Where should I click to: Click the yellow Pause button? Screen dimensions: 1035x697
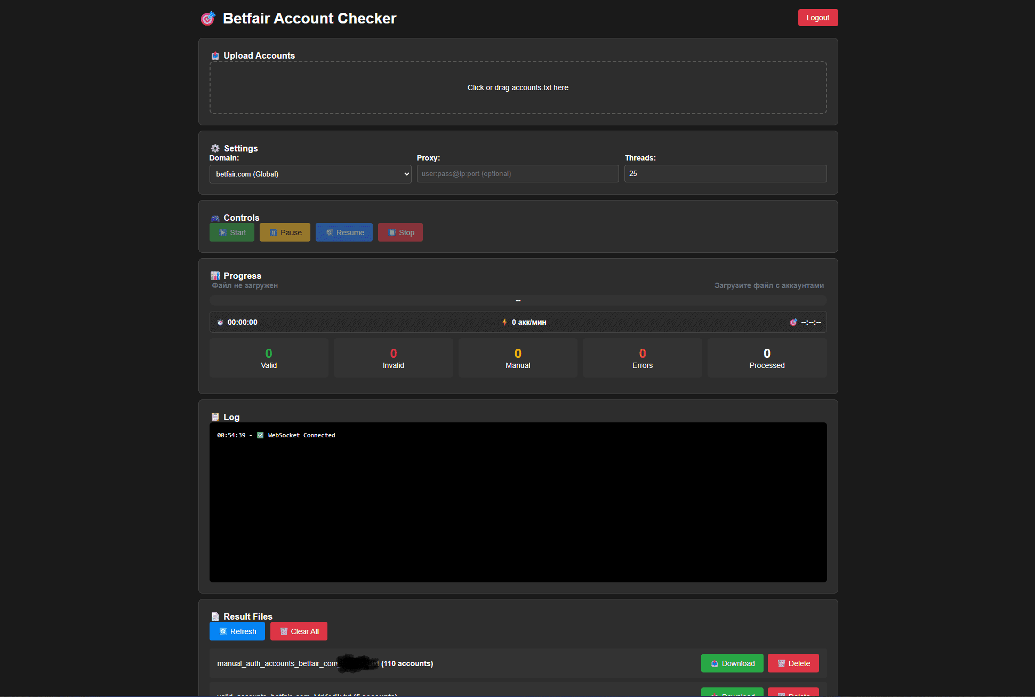(285, 233)
